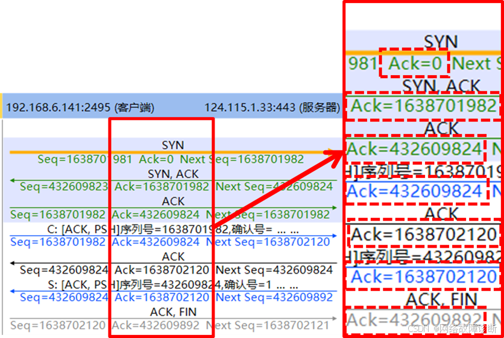Select Ack=0 in the enlarged inset
The height and width of the screenshot is (338, 504).
click(x=415, y=64)
